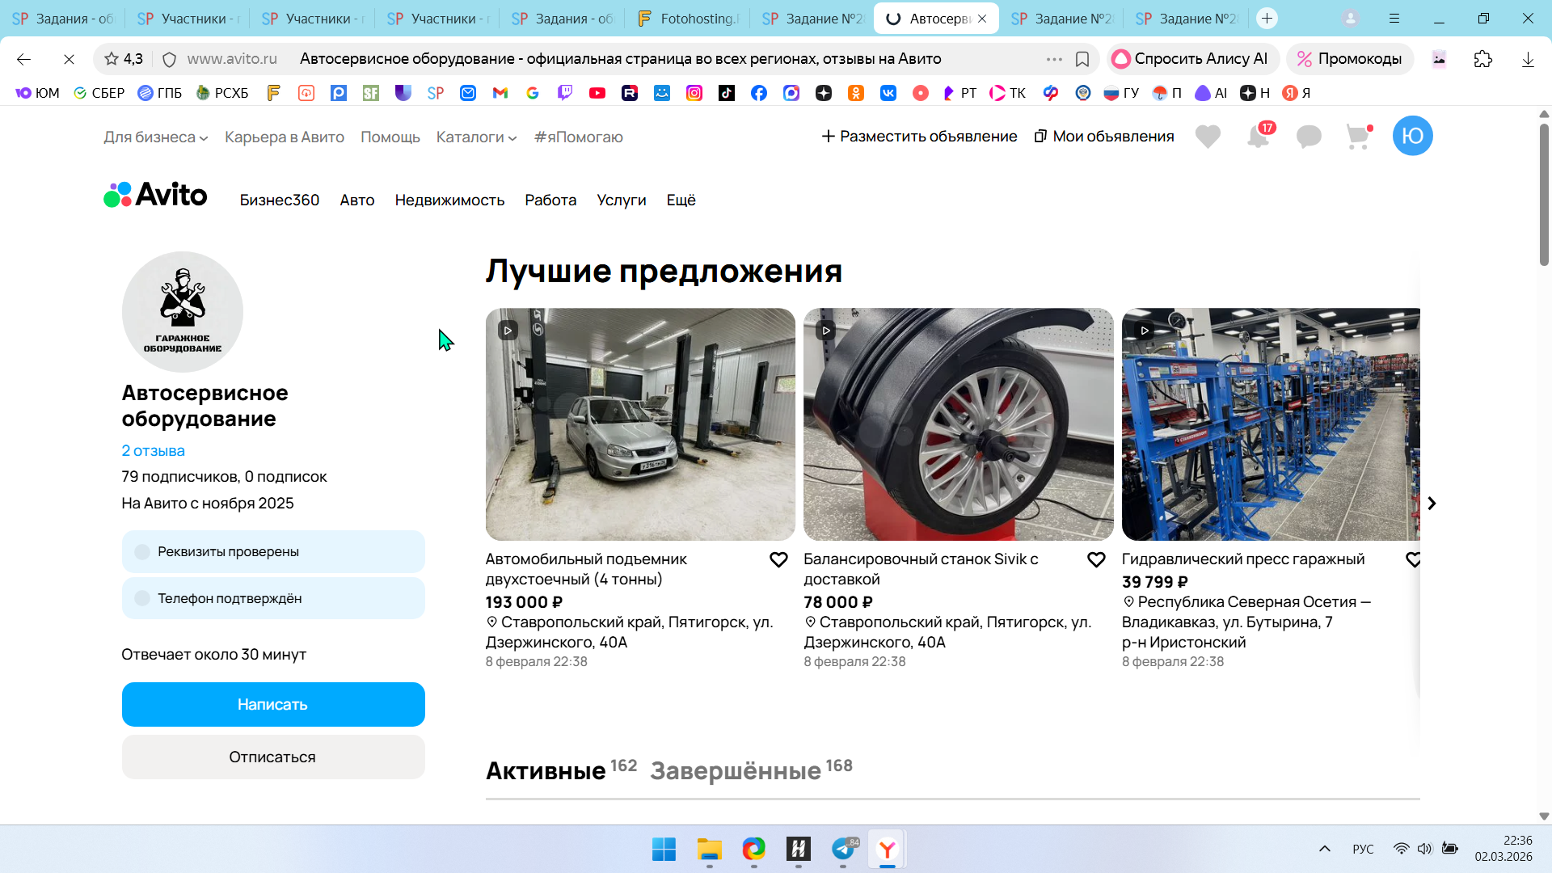The image size is (1552, 873).
Task: Favorite the Автомобильный подъемник listing
Action: 778,559
